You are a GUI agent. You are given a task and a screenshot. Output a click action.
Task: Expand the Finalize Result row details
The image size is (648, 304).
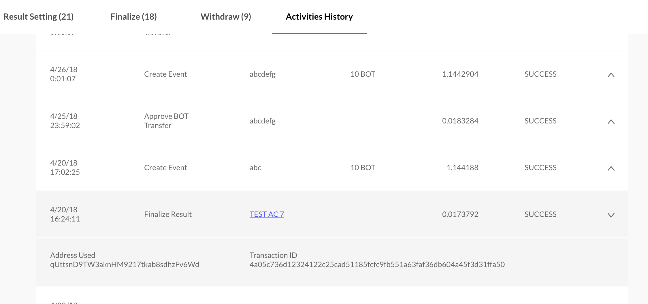tap(611, 215)
